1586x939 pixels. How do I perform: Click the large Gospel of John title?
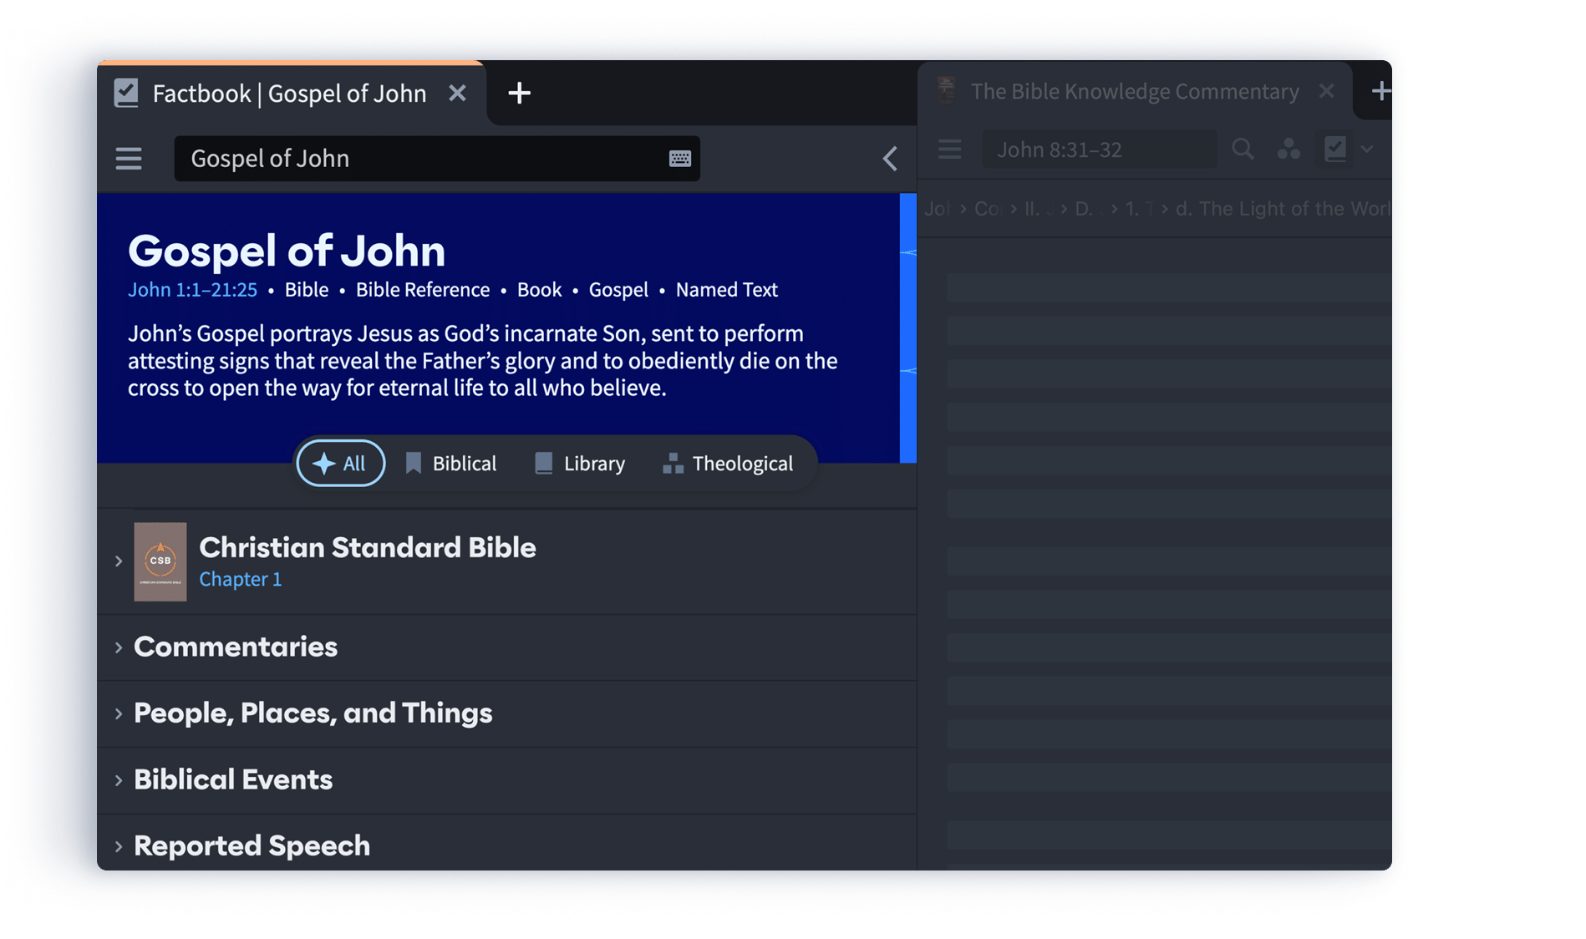pyautogui.click(x=287, y=250)
